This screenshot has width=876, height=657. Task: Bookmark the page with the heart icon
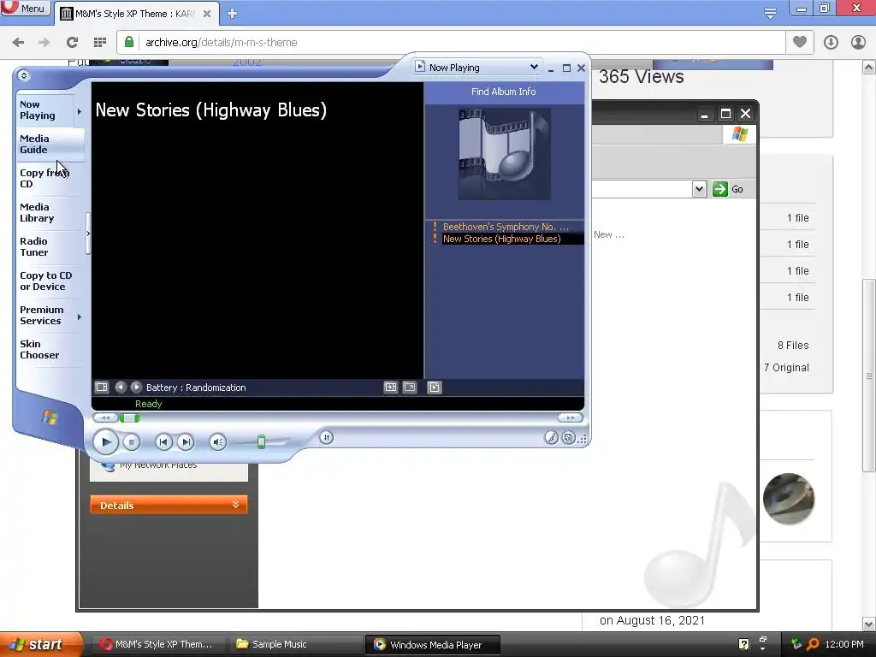point(800,42)
